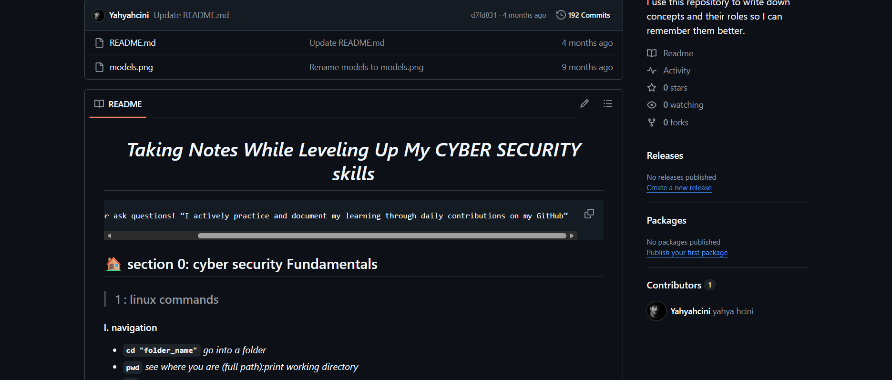
Task: Open models.png file
Action: click(131, 67)
